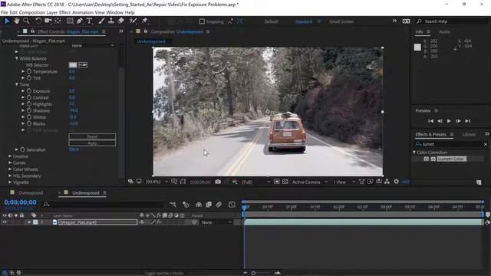This screenshot has width=491, height=276.
Task: Hide the Wagon_Flat.mp4 layer with eye icon
Action: click(x=5, y=222)
